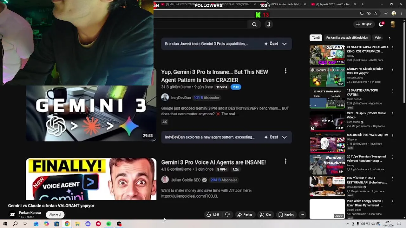The height and width of the screenshot is (228, 406).
Task: Open Gemini 3 Pro Voice AI Agents title
Action: pos(213,162)
